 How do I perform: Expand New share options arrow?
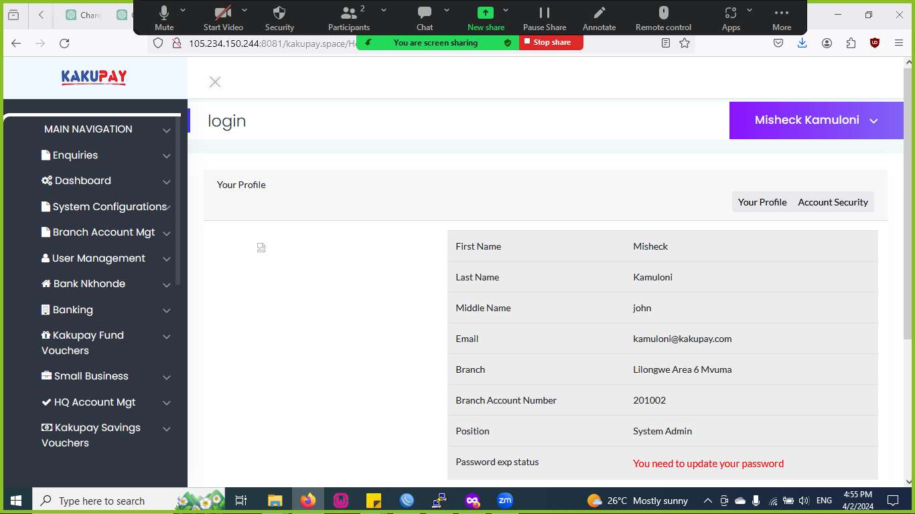tap(506, 10)
